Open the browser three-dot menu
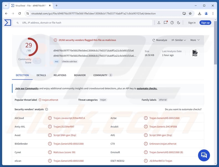Screen dimensions: 219x167 pos(213,14)
